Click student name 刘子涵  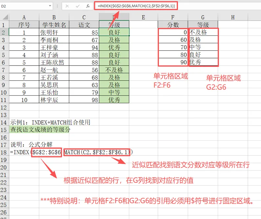[x=54, y=55]
